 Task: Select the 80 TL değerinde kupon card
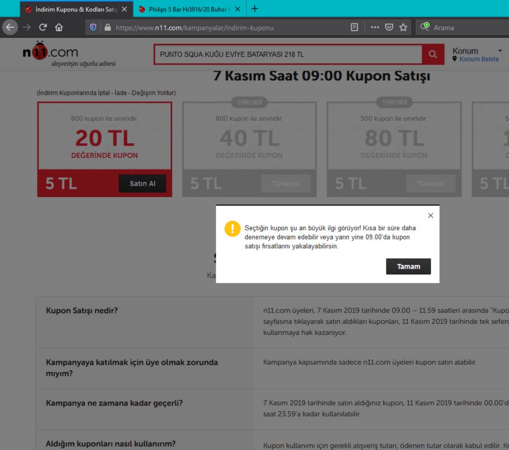point(394,149)
